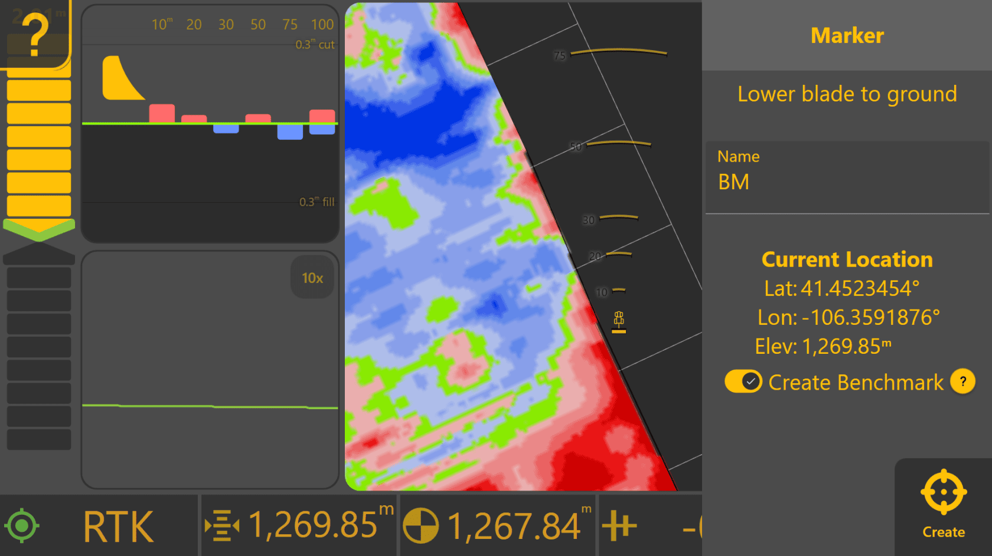Click the Create Benchmark label
Image resolution: width=992 pixels, height=556 pixels.
tap(856, 382)
